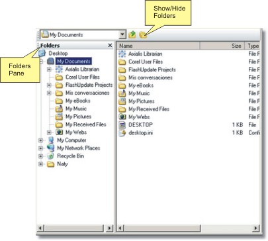Click the Recycle Bin icon in tree
Viewport: 268px width, 241px height.
51,156
